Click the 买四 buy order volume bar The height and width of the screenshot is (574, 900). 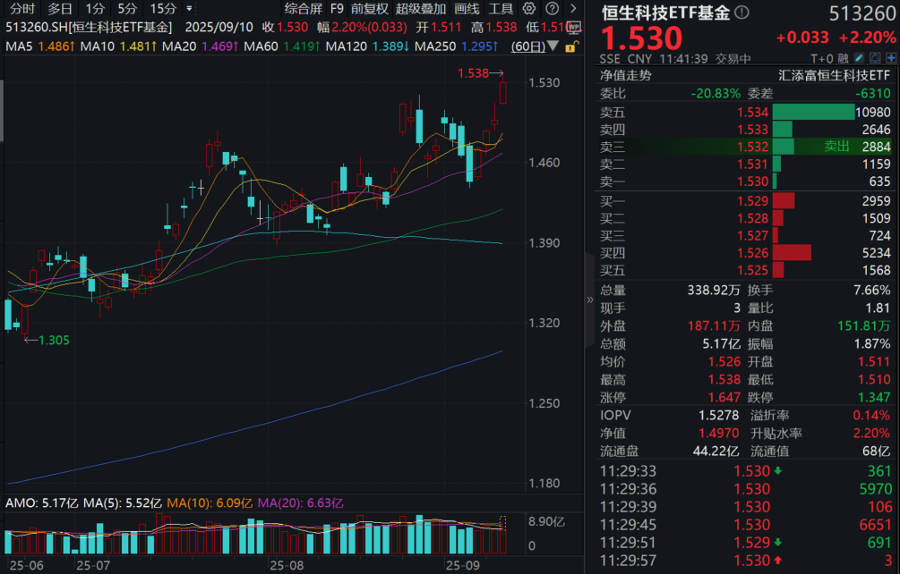coord(792,253)
